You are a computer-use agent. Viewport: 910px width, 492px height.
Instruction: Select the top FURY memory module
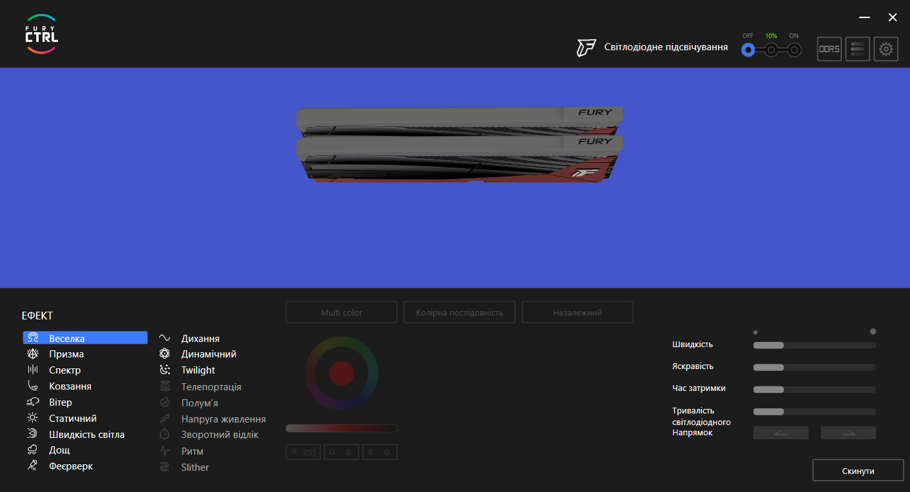[x=459, y=121]
